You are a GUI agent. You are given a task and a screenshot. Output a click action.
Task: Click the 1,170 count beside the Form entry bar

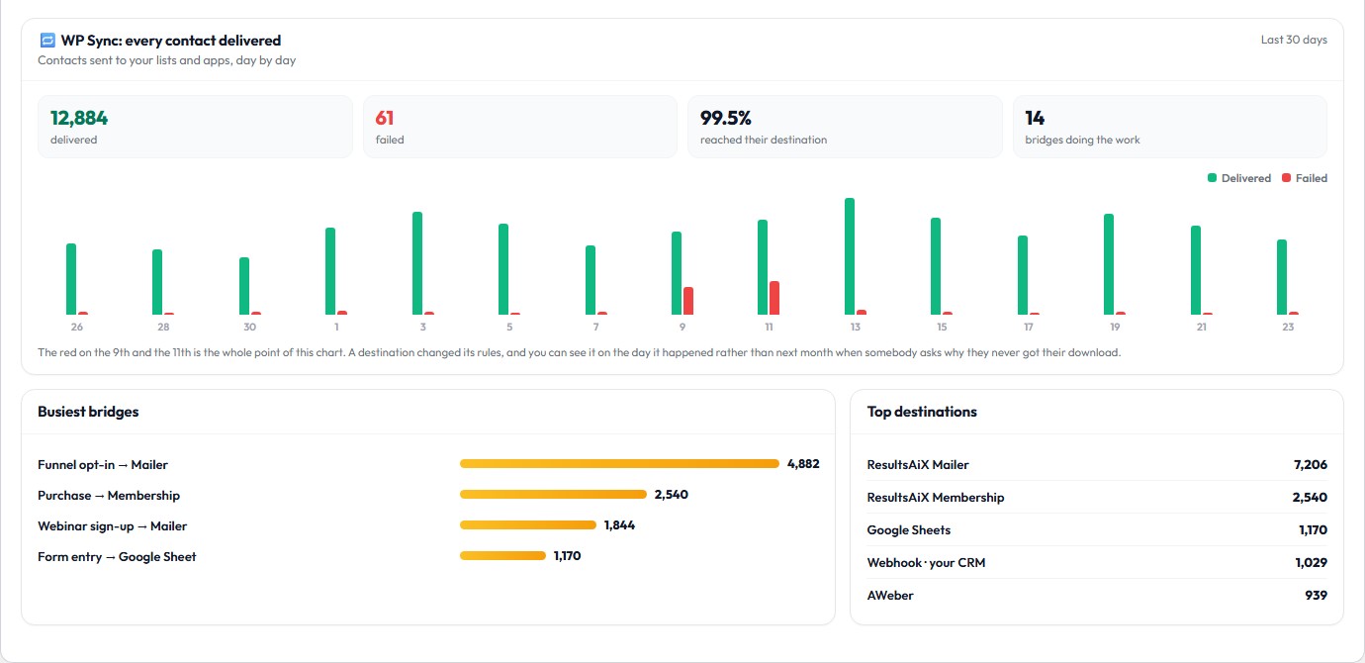[567, 556]
